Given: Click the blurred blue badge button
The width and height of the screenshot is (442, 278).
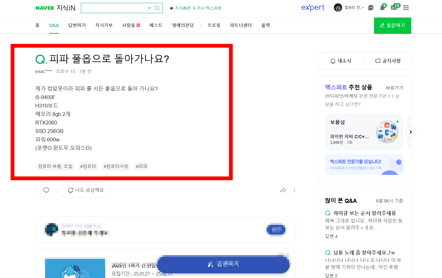Looking at the screenshot, I should pyautogui.click(x=276, y=230).
